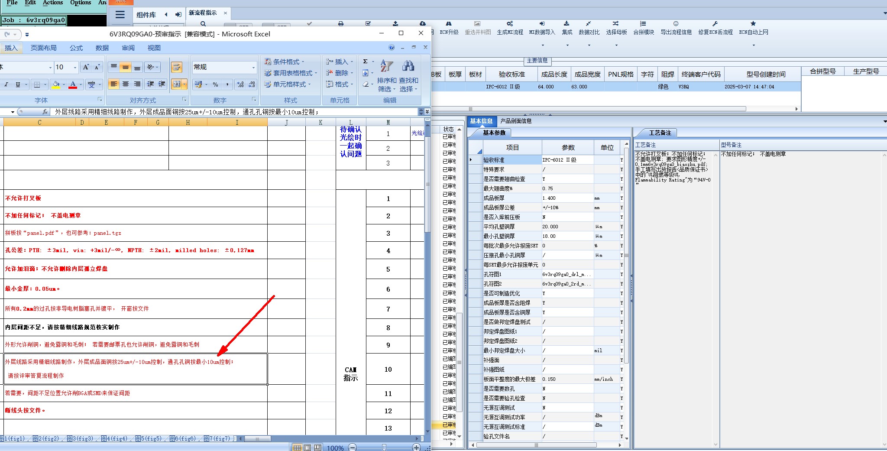This screenshot has width=887, height=451.
Task: Decrease the cell indent in Excel
Action: point(150,84)
